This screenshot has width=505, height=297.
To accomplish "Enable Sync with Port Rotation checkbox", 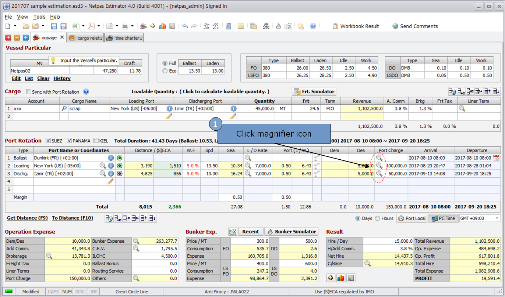I will pyautogui.click(x=29, y=92).
